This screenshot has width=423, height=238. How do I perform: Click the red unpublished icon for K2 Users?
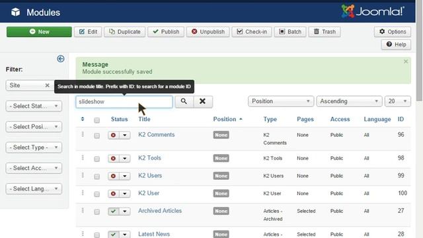113,176
